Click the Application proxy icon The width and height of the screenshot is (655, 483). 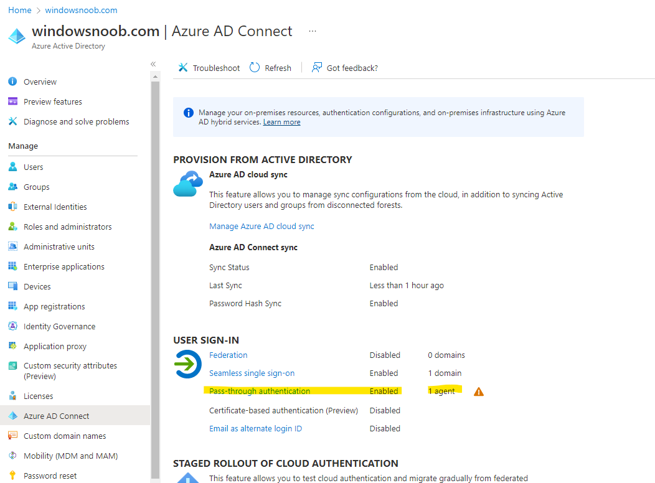pyautogui.click(x=12, y=345)
